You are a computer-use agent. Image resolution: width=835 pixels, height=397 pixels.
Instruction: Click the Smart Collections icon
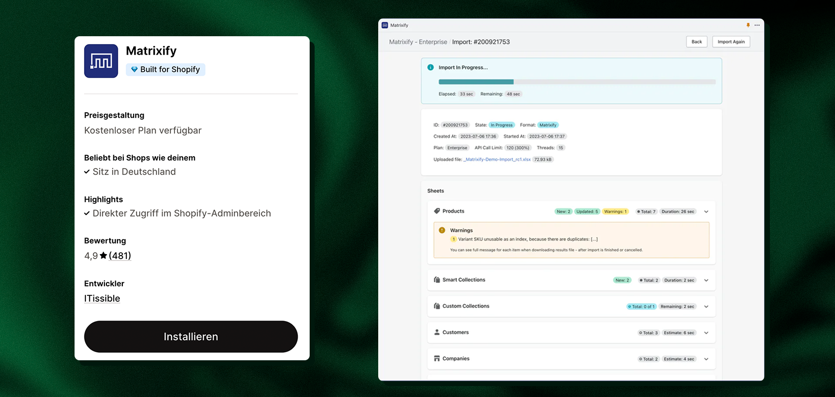437,280
